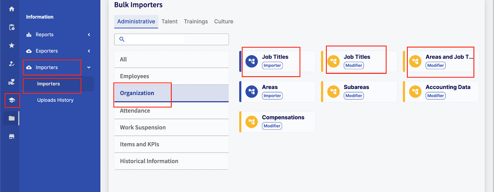494x192 pixels.
Task: Click the store icon in the sidebar
Action: pyautogui.click(x=12, y=136)
